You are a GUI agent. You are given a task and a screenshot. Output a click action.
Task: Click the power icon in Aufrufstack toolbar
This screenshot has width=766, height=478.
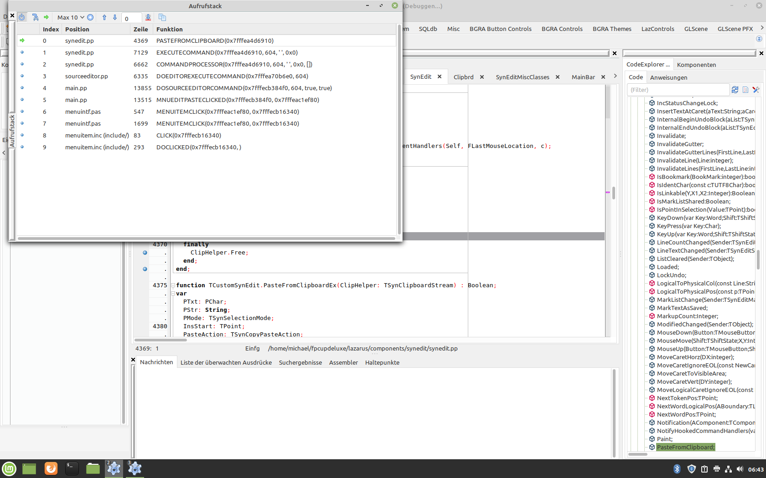[22, 17]
